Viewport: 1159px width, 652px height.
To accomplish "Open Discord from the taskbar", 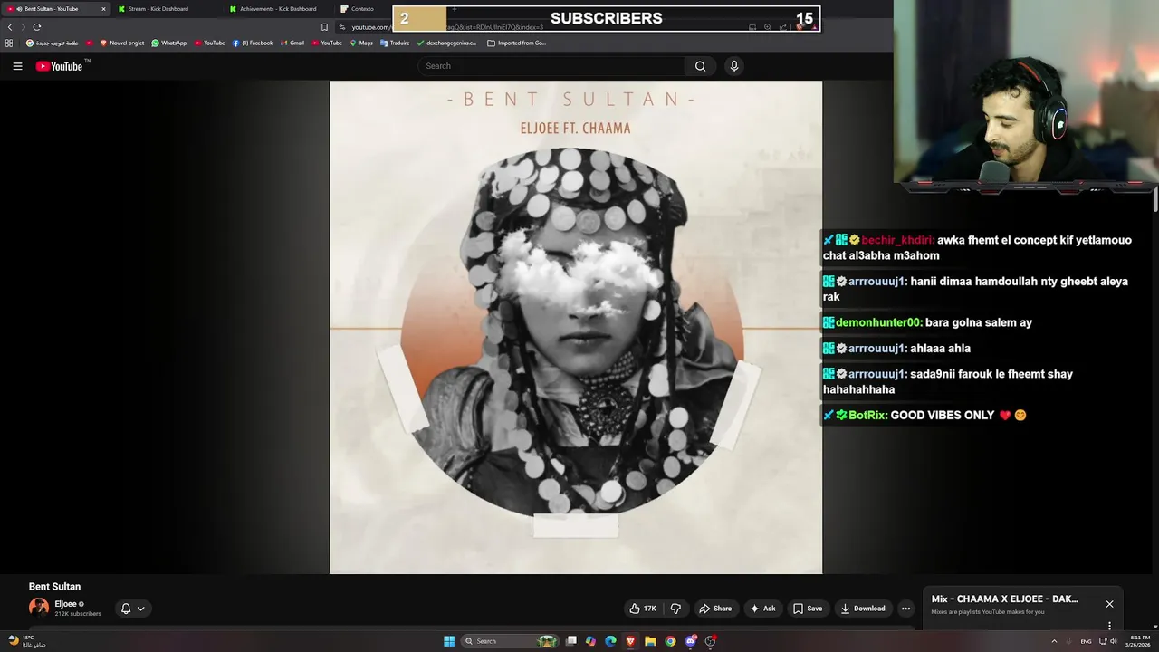I will 691,641.
